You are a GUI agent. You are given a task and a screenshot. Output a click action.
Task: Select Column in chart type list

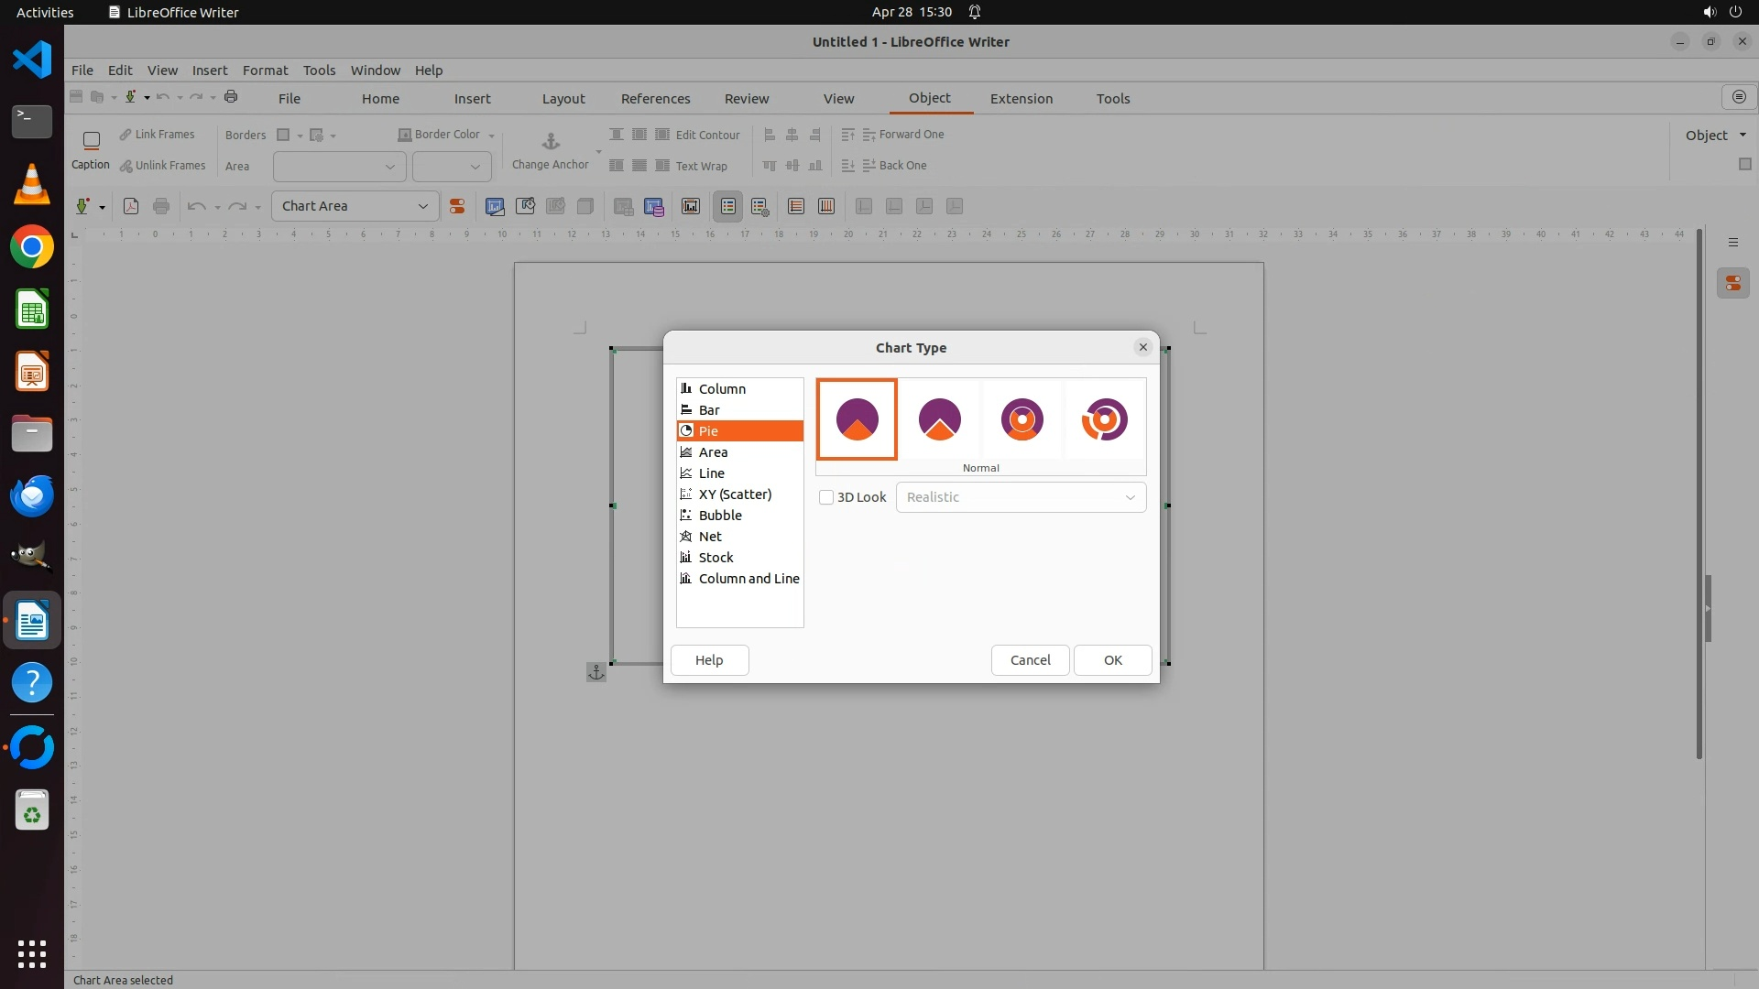click(722, 389)
